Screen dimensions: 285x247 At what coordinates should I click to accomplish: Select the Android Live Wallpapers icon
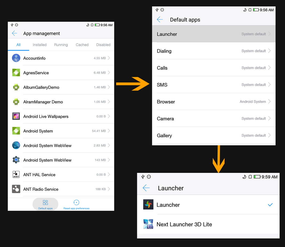[x=16, y=116]
